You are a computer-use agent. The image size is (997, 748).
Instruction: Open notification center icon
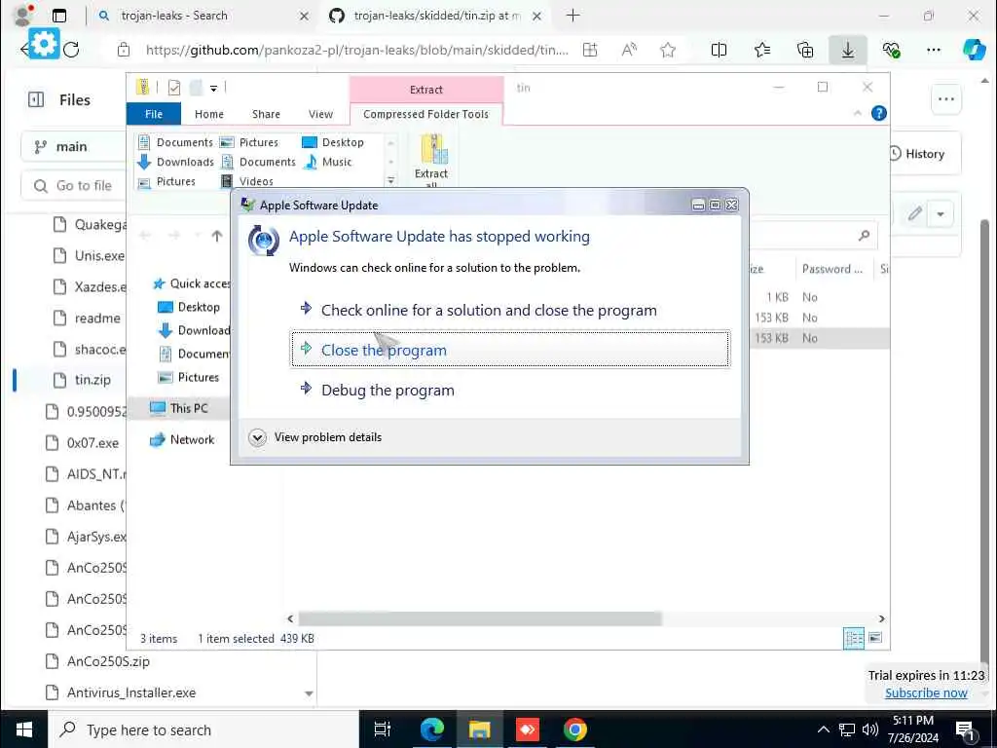965,730
